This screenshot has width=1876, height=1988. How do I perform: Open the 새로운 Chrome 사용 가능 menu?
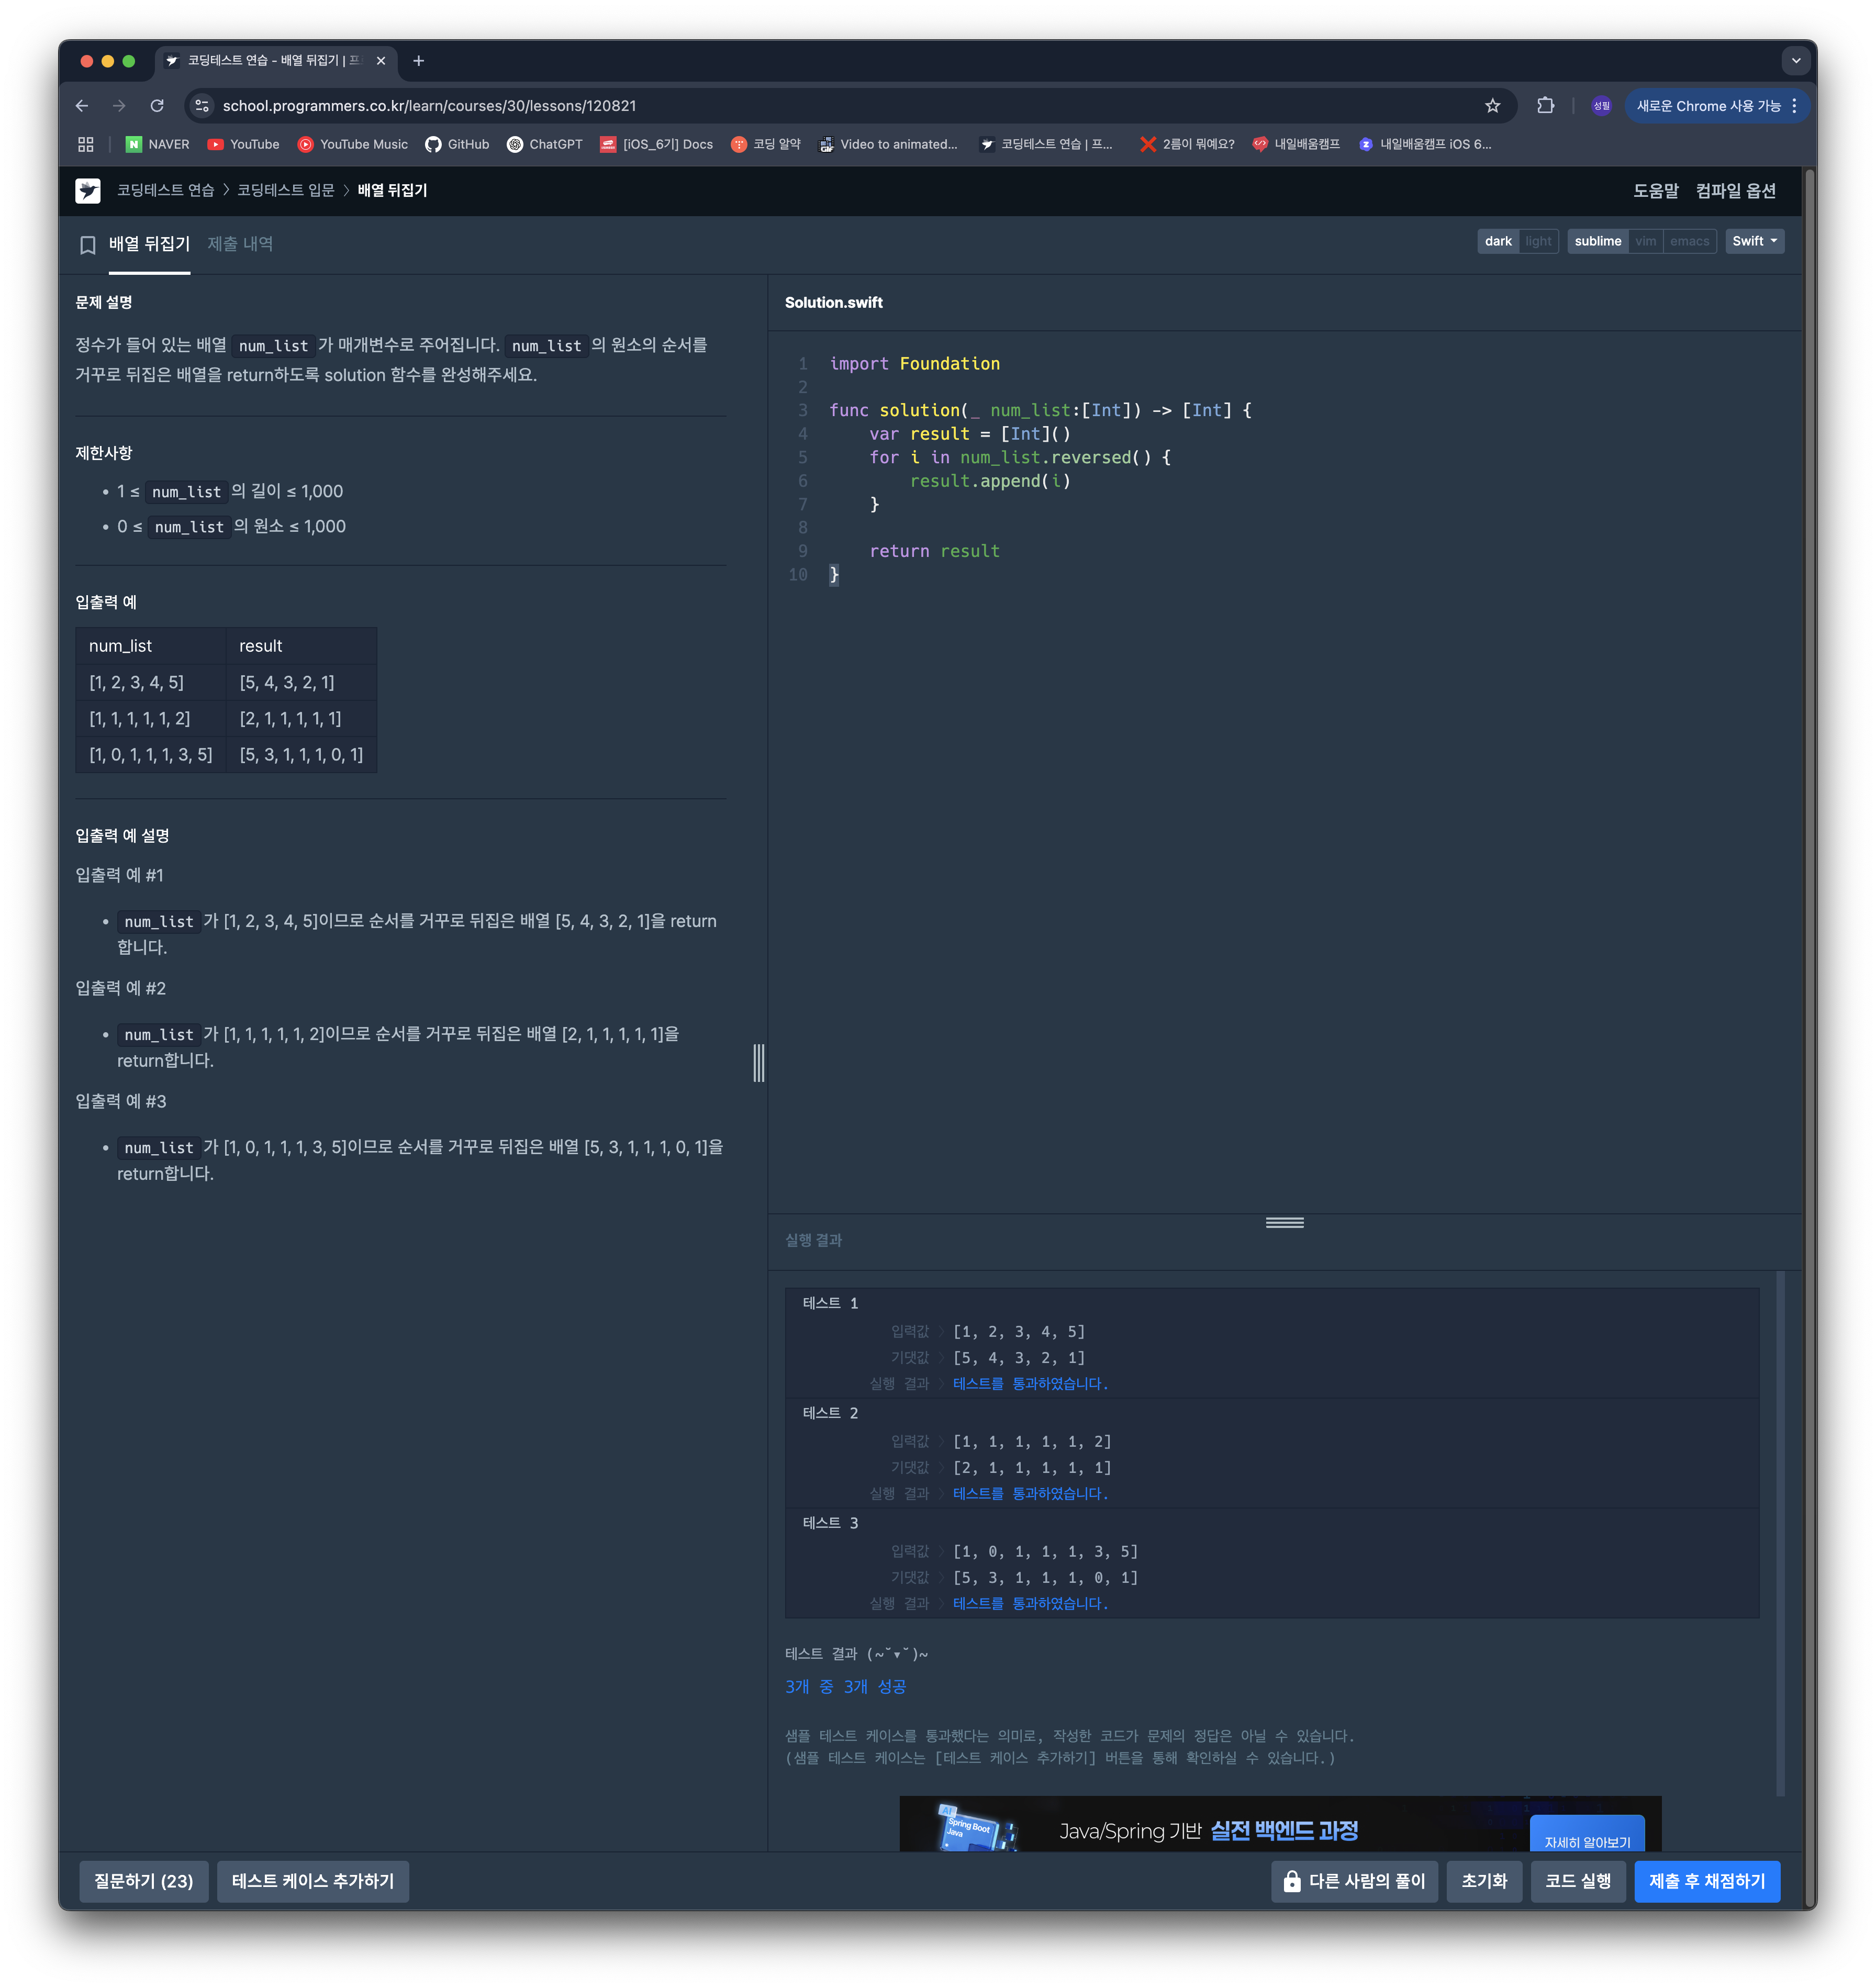pyautogui.click(x=1717, y=106)
